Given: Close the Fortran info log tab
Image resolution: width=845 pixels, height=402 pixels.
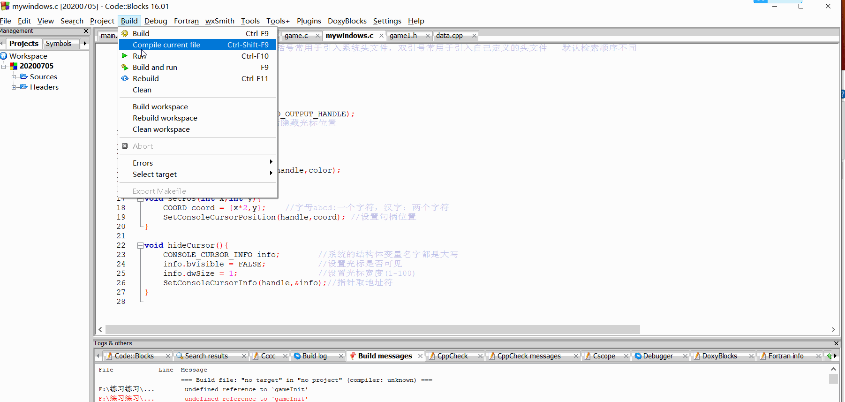Looking at the screenshot, I should pyautogui.click(x=818, y=356).
